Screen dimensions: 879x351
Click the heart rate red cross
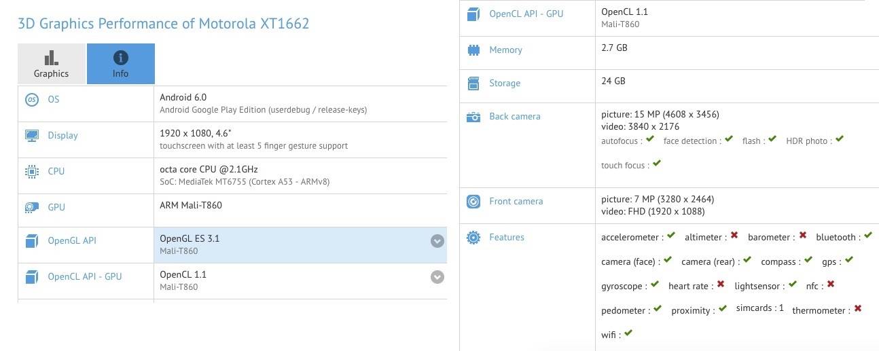click(x=721, y=284)
